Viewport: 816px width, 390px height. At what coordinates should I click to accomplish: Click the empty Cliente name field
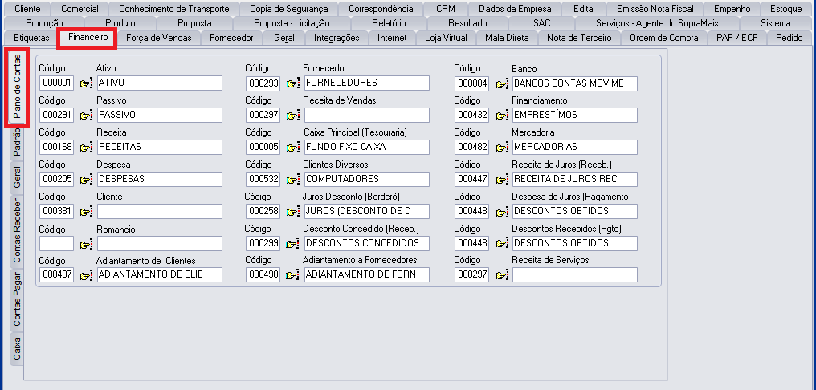tap(159, 212)
